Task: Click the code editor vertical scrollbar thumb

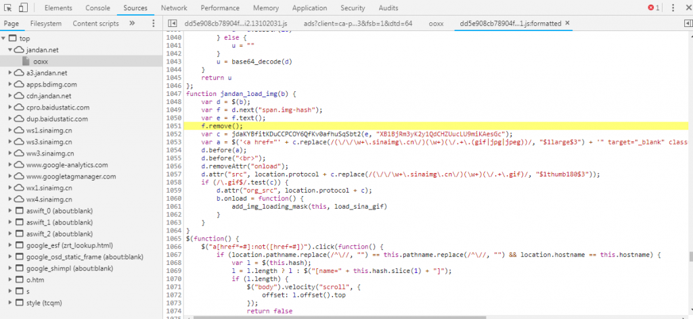Action: click(690, 257)
